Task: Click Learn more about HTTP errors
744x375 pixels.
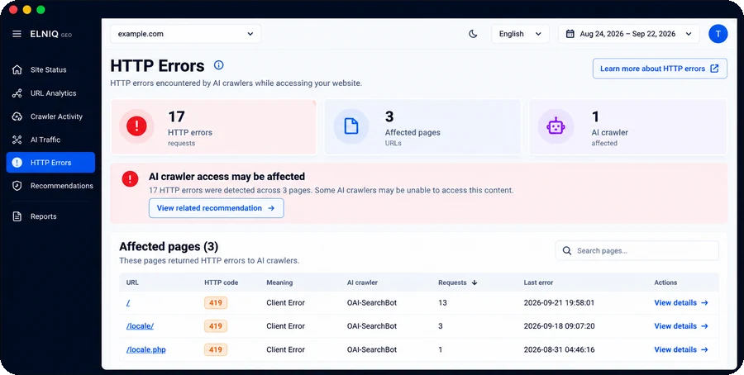Action: pos(660,69)
